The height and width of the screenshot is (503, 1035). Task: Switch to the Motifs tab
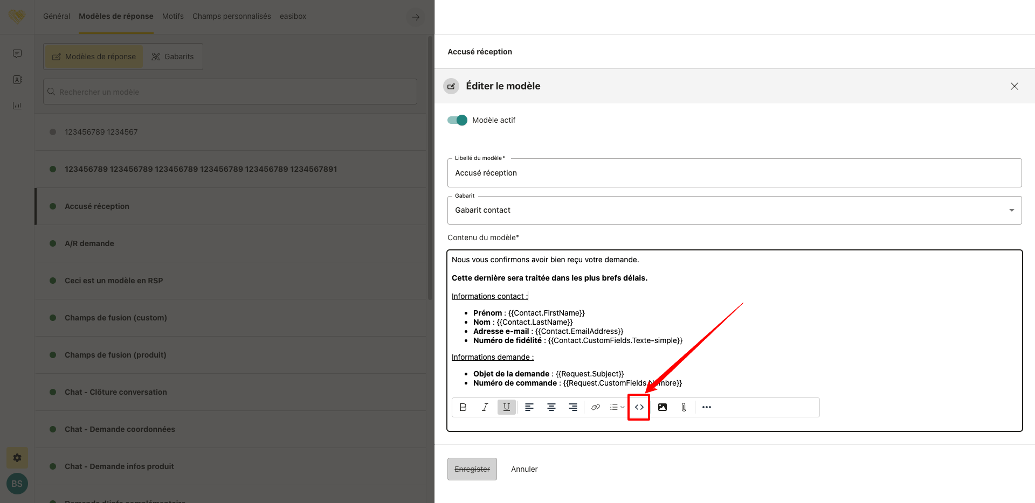click(172, 16)
